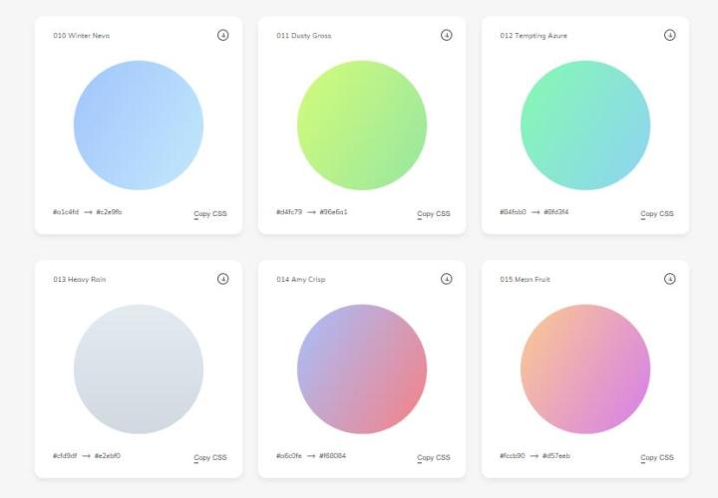Copy start hex #fccb90 on Mean Fruit card
718x498 pixels.
click(513, 455)
